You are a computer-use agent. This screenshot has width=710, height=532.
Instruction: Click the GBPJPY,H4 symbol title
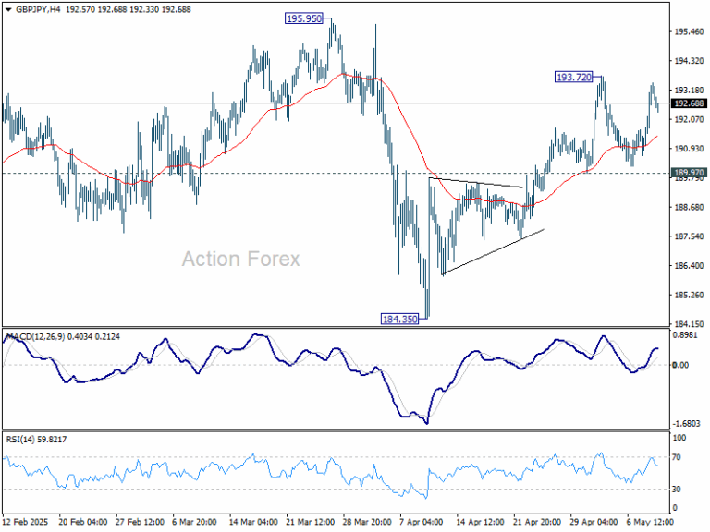pos(38,9)
